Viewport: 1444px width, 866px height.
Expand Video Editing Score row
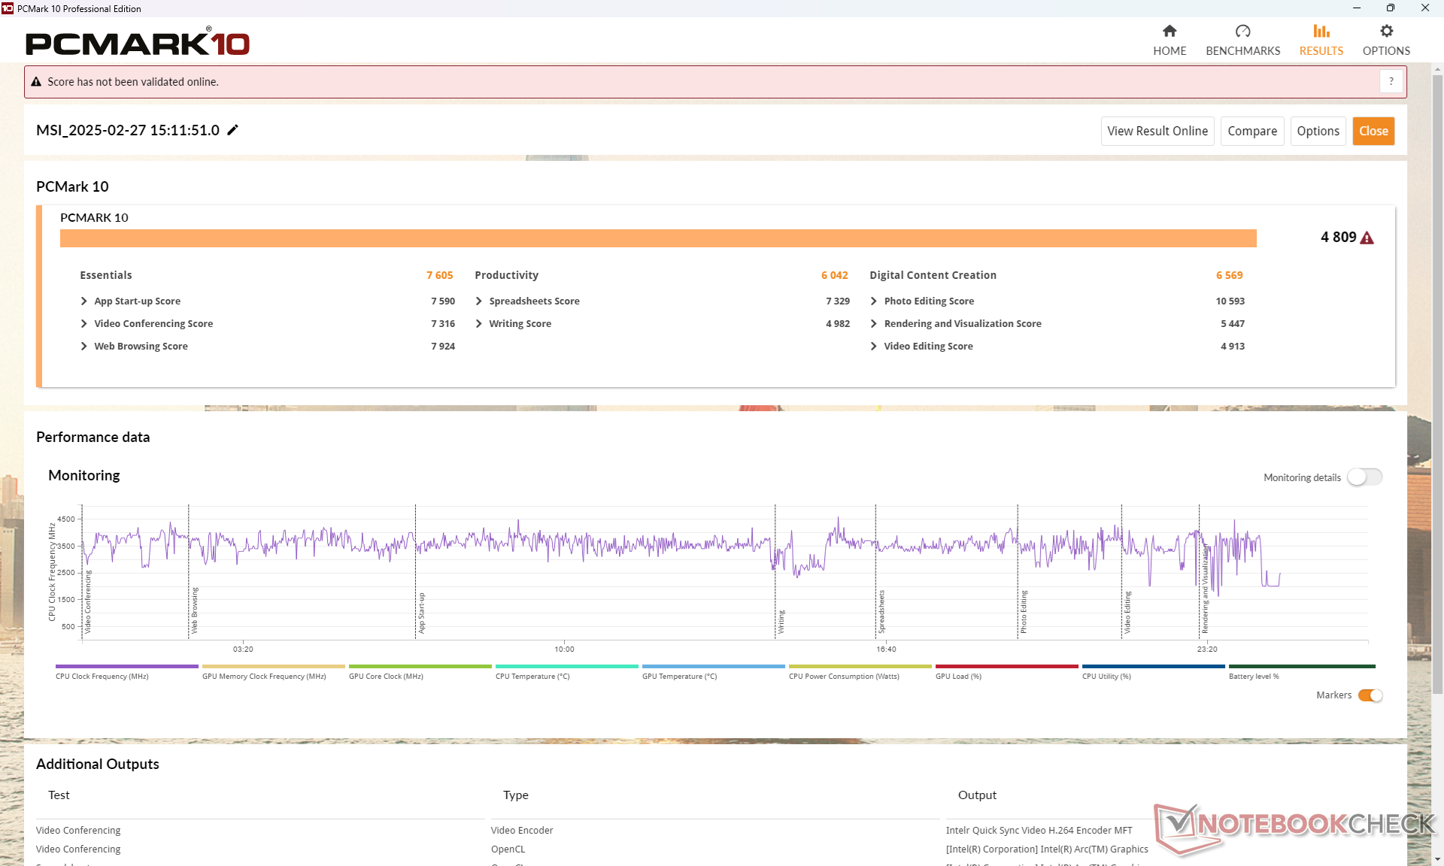pyautogui.click(x=874, y=346)
